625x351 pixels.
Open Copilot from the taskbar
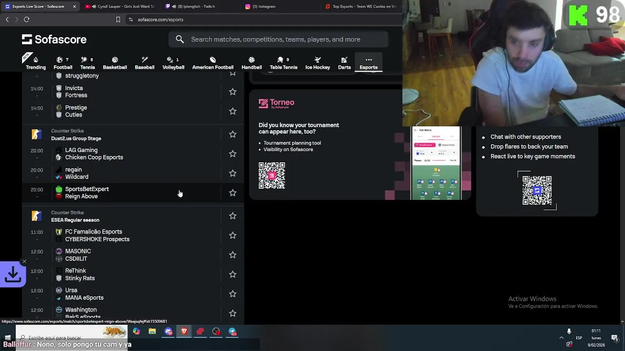[136, 331]
